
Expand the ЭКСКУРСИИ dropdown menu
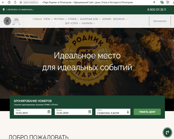(120, 19)
